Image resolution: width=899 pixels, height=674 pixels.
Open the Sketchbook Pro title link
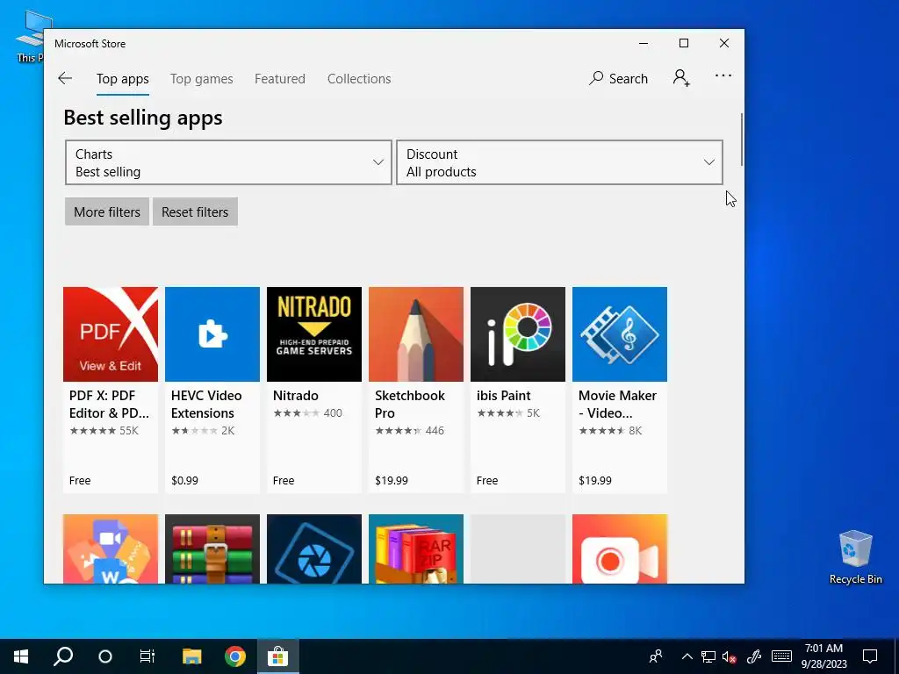(x=410, y=404)
